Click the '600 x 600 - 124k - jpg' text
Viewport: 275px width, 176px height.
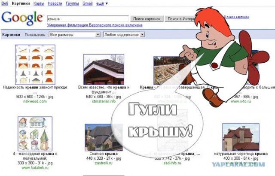[x=35, y=97]
